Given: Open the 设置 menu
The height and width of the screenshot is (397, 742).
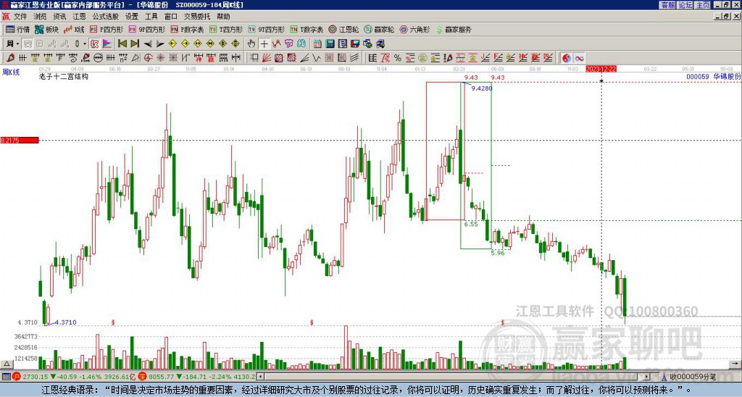Looking at the screenshot, I should pyautogui.click(x=132, y=17).
